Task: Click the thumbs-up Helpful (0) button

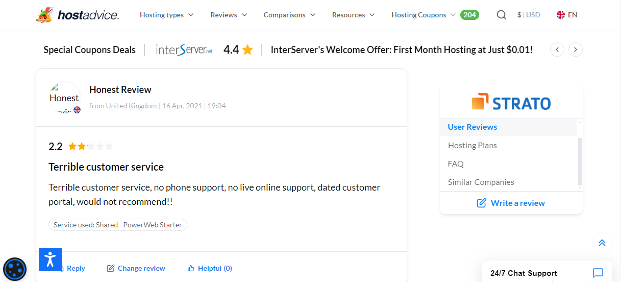Action: click(210, 268)
